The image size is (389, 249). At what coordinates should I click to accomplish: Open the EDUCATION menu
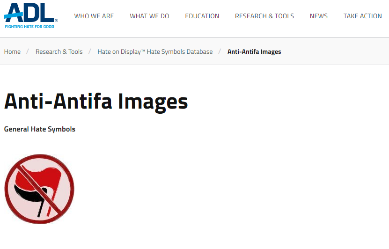click(x=202, y=16)
